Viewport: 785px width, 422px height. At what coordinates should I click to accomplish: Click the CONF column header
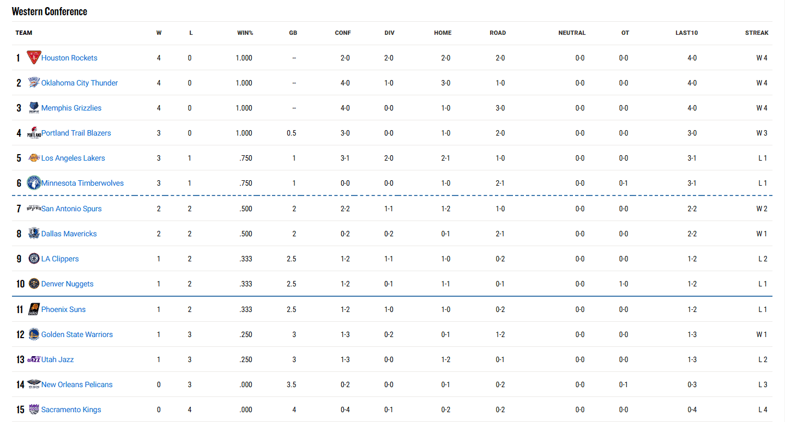pyautogui.click(x=343, y=33)
